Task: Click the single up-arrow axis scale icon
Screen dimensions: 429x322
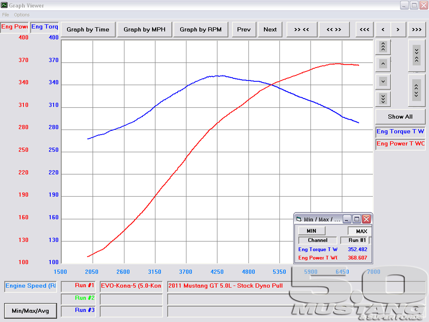Action: coord(383,64)
